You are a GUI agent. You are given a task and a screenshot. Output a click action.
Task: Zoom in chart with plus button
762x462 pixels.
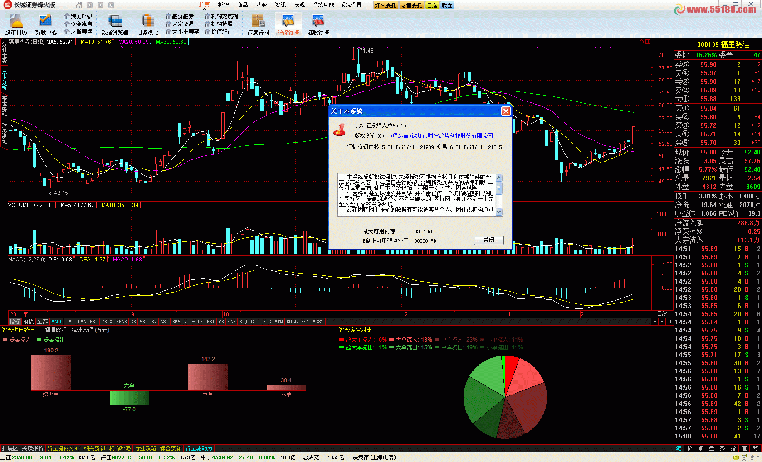655,322
